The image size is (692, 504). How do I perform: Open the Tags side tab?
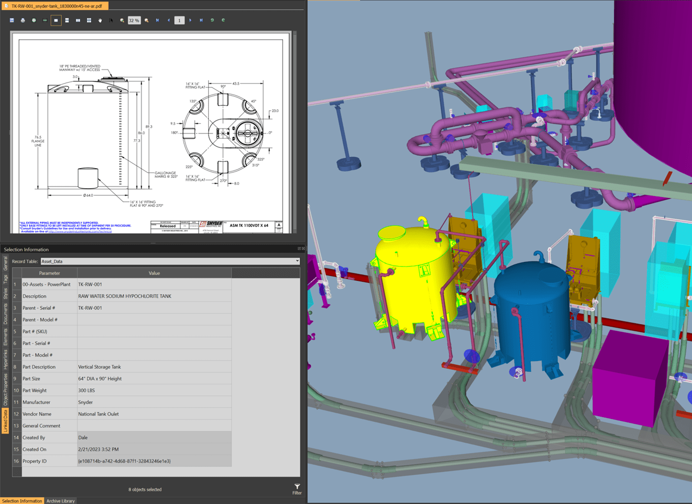tap(5, 279)
